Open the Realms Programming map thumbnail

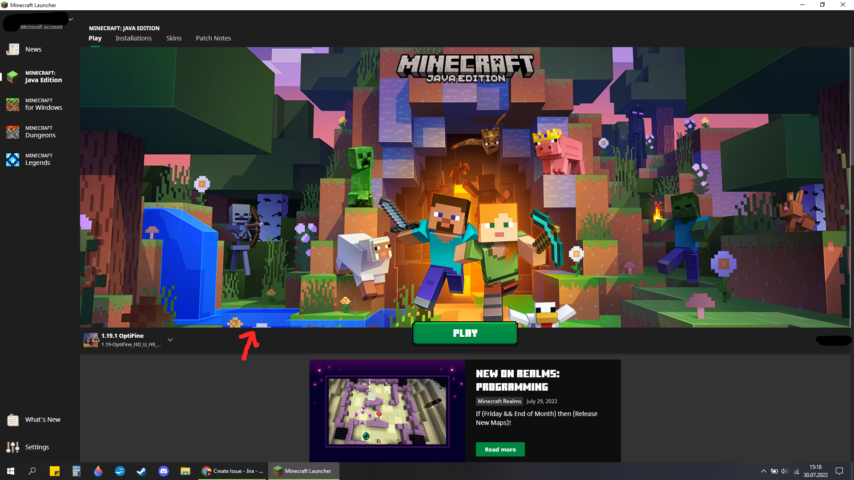(387, 411)
